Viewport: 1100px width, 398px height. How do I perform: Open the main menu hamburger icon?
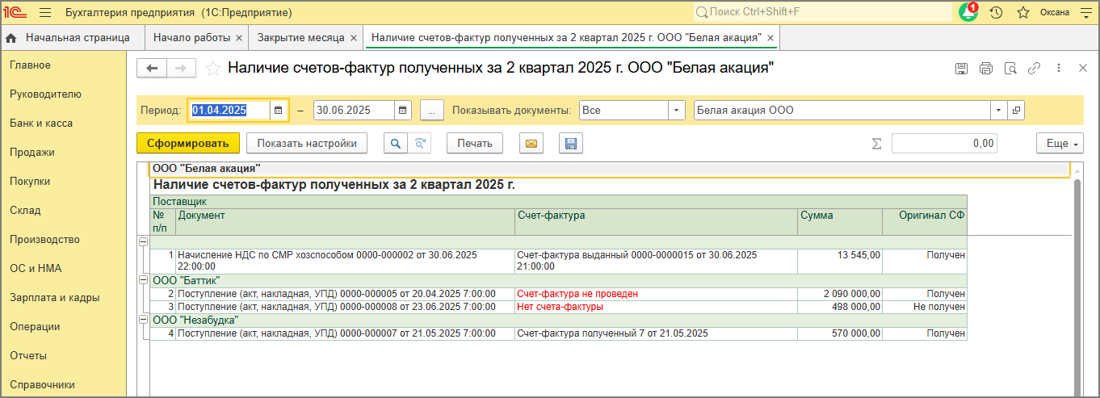click(x=44, y=13)
